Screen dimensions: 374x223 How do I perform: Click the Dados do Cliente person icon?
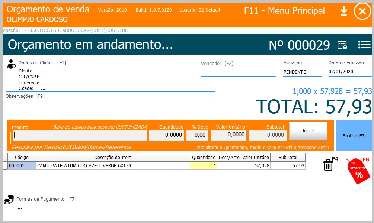point(11,64)
